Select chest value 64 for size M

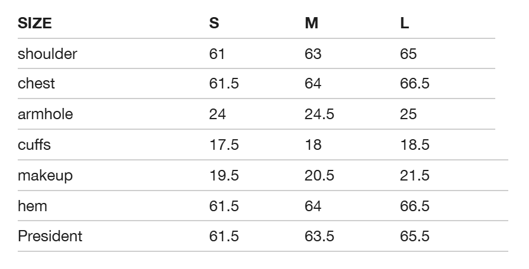pyautogui.click(x=313, y=84)
